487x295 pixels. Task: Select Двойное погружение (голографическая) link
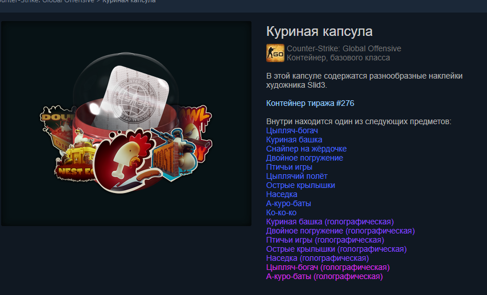(x=340, y=231)
